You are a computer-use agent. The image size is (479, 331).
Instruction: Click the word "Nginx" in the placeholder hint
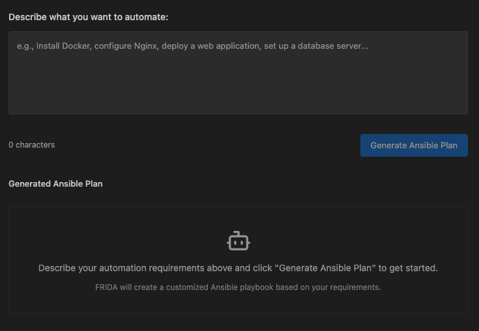(146, 46)
